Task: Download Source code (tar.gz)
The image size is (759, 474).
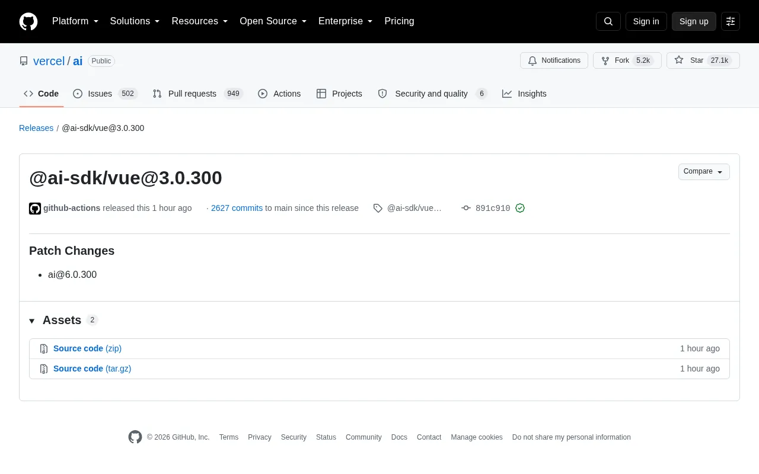Action: click(x=92, y=369)
